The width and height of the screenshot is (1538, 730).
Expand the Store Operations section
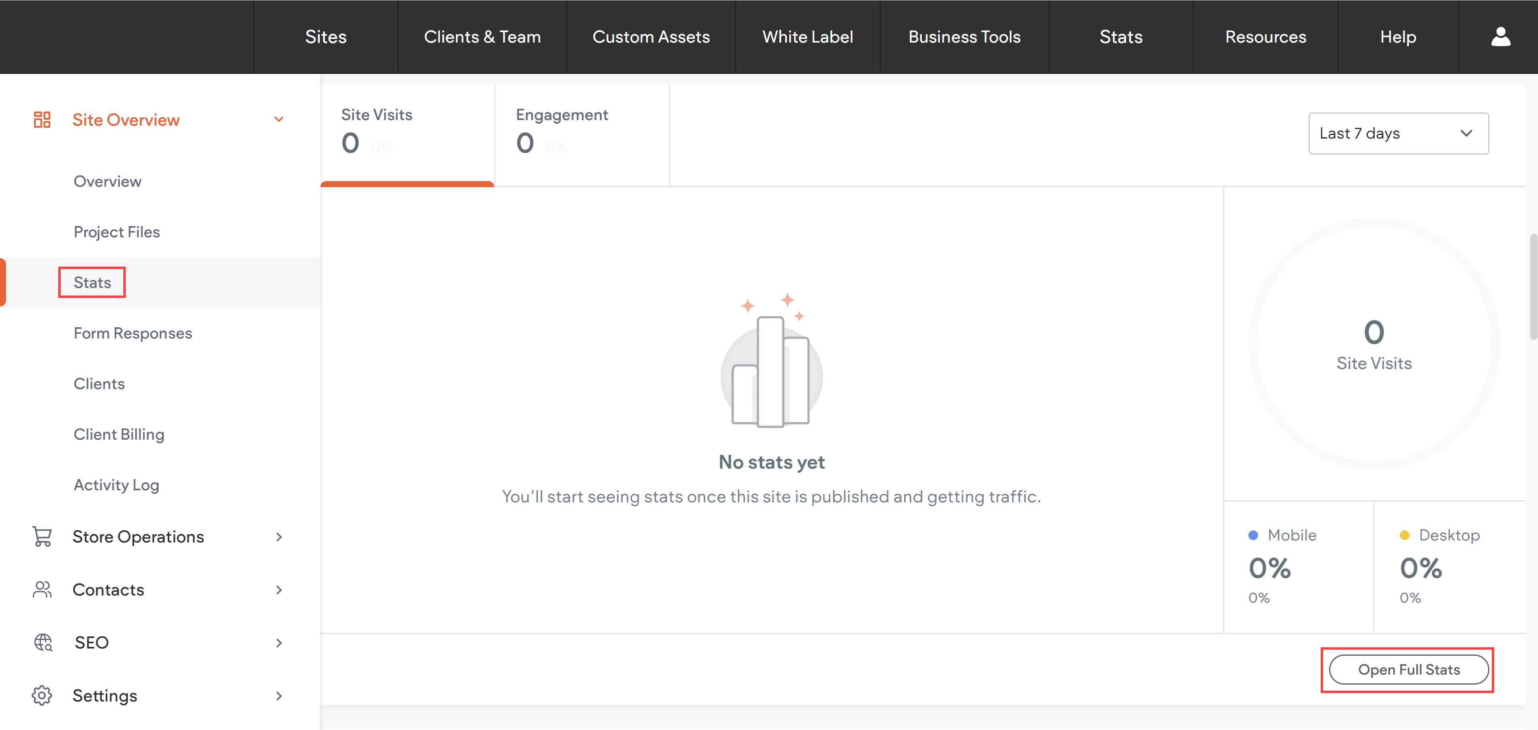click(x=279, y=536)
